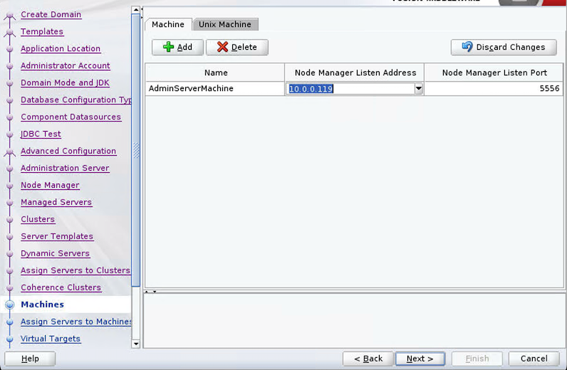Click Discard Changes button
The width and height of the screenshot is (567, 370).
pyautogui.click(x=504, y=48)
